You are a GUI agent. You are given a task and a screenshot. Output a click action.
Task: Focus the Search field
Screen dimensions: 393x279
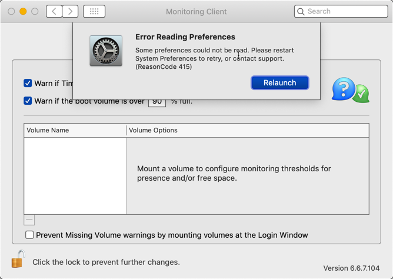pyautogui.click(x=341, y=11)
